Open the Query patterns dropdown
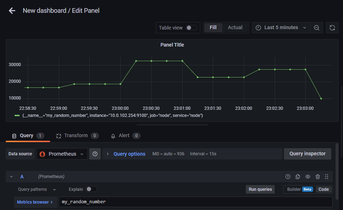The height and width of the screenshot is (210, 343). pos(37,189)
